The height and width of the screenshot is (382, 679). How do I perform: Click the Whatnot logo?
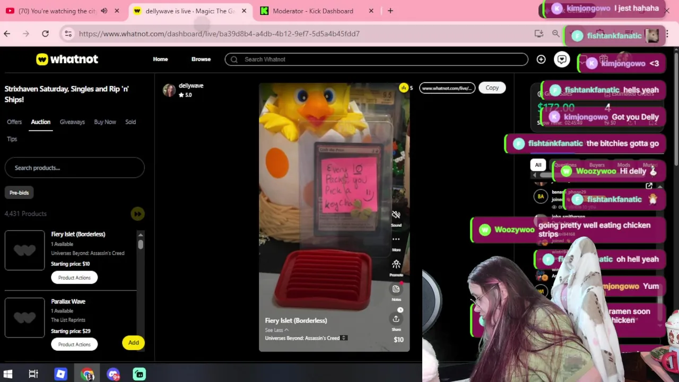pos(67,59)
